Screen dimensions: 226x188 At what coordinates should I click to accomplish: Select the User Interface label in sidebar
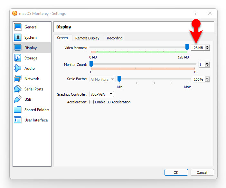pyautogui.click(x=36, y=120)
